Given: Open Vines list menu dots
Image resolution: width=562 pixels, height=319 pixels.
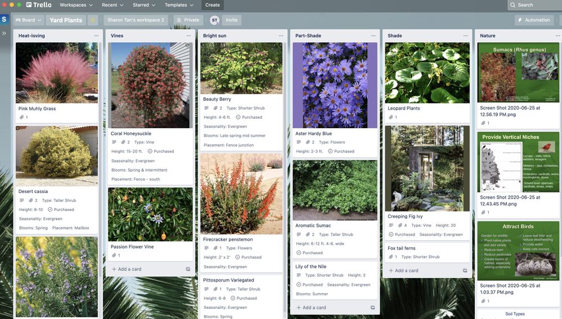Looking at the screenshot, I should (188, 35).
